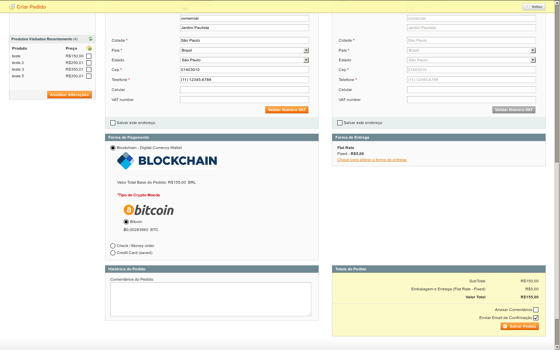Viewport: 560px width, 350px height.
Task: Check the box for product teste 3
Action: tap(89, 70)
